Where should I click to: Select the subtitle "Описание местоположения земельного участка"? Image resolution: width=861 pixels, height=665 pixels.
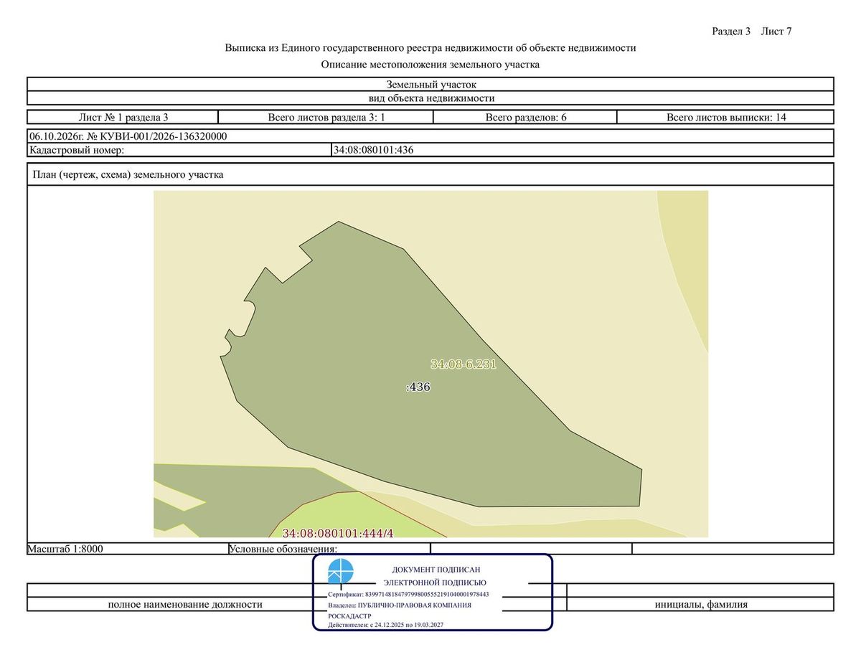coord(430,65)
